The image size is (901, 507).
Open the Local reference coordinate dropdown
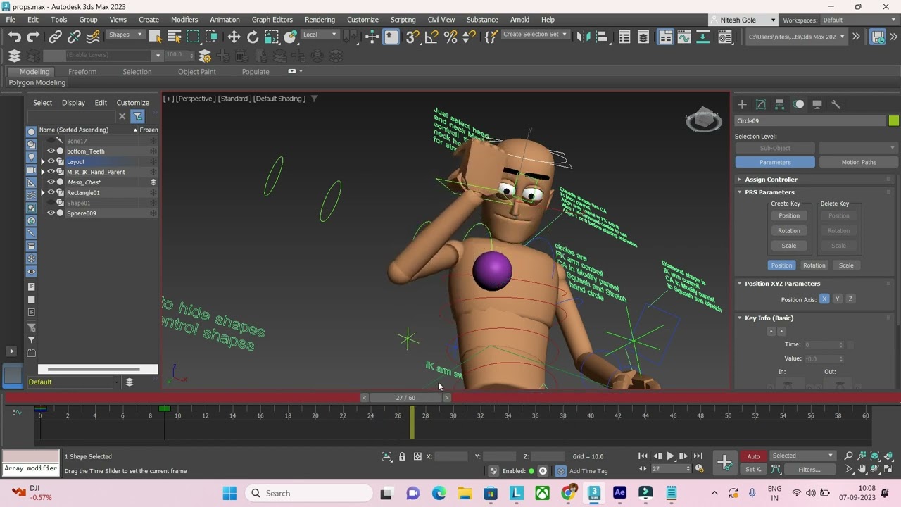coord(319,35)
